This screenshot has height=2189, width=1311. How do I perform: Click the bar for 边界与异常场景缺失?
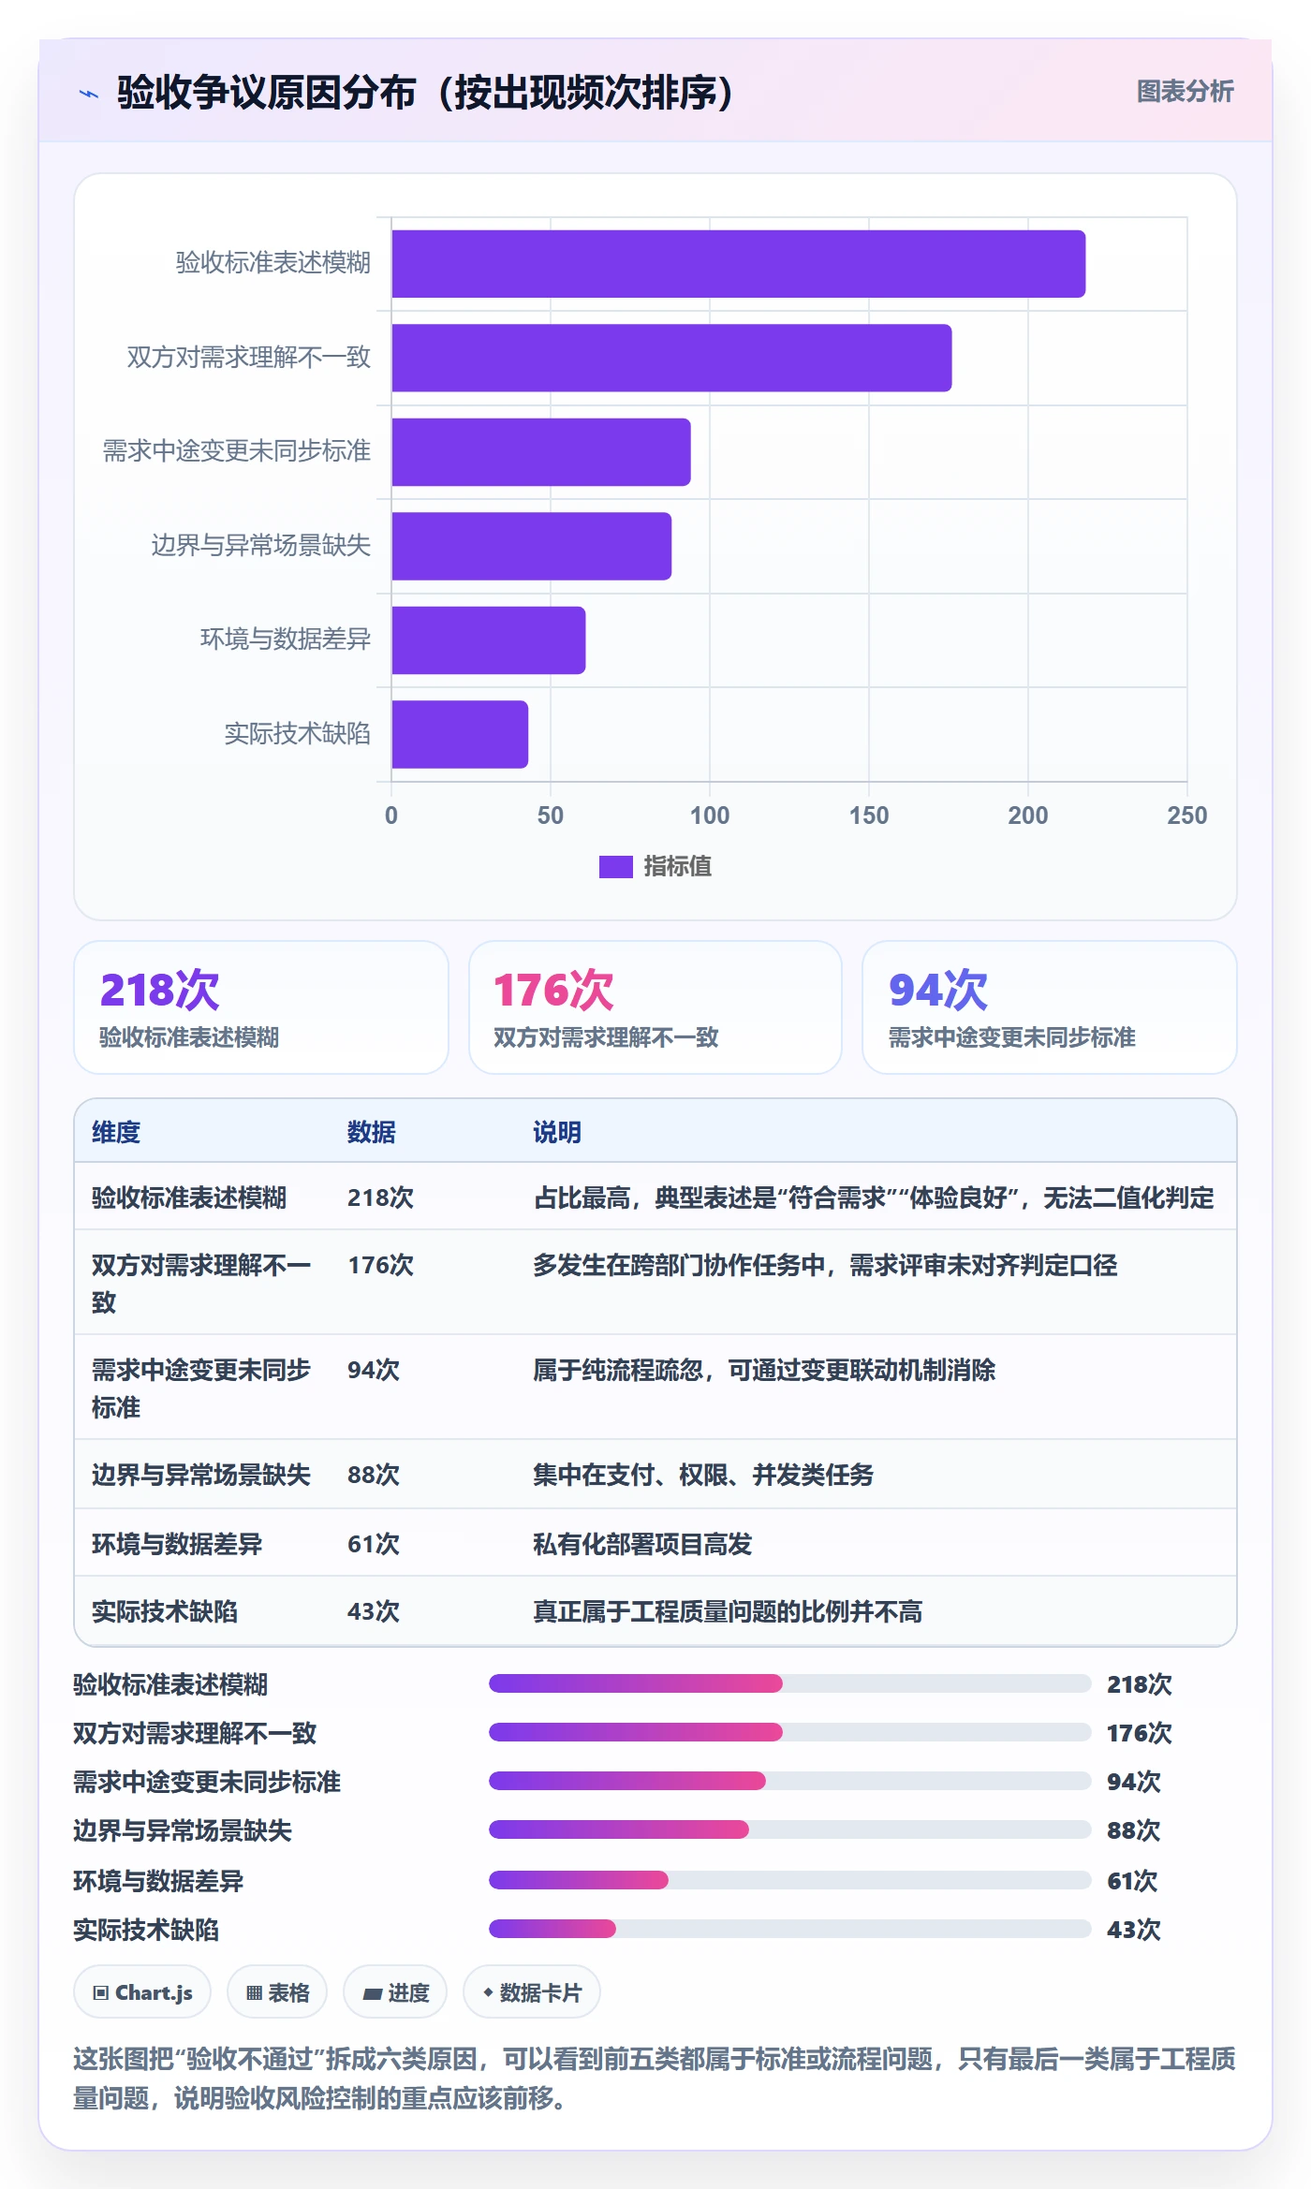click(x=531, y=546)
